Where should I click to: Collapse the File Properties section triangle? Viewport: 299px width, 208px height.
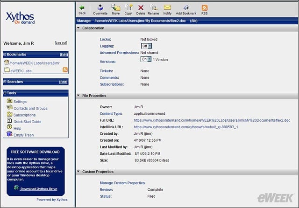78,96
